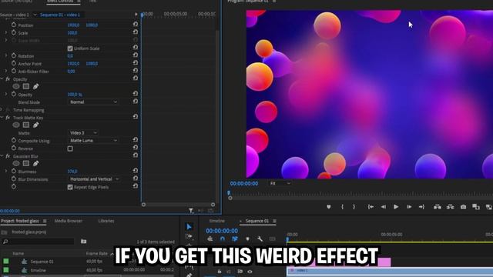
Task: Click the Program monitor playhead marker
Action: click(x=229, y=192)
